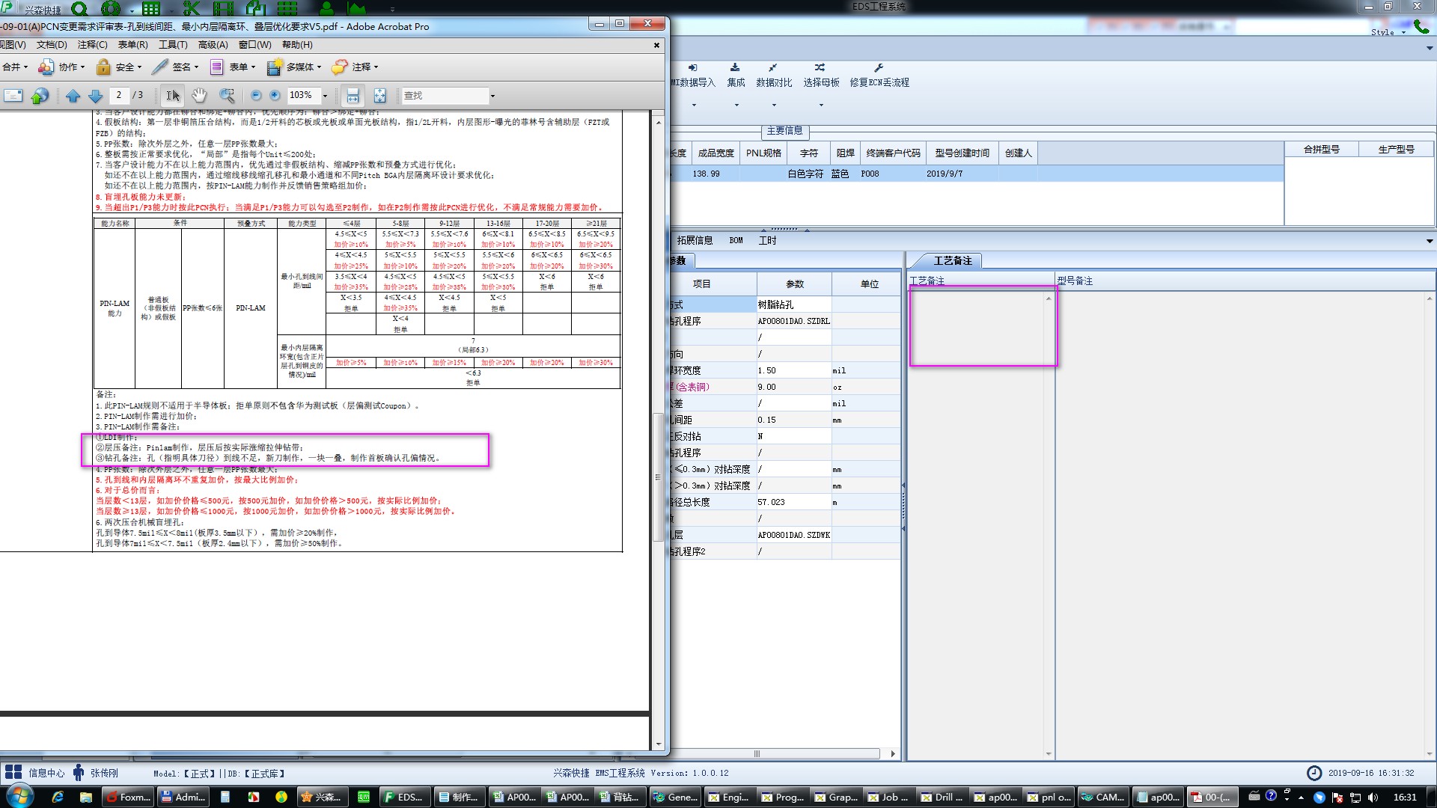
Task: Open the 帮助(H) menu
Action: (x=297, y=45)
